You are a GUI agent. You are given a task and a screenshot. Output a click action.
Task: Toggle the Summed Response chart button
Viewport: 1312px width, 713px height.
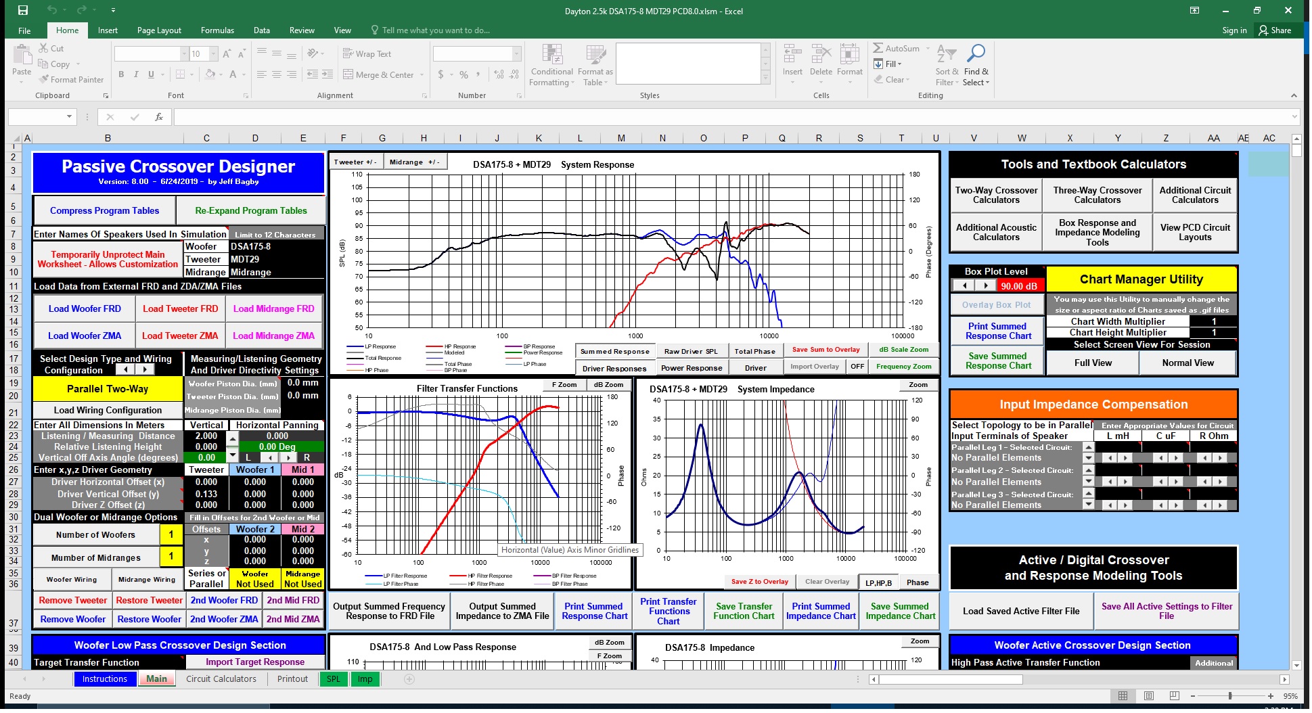[614, 351]
